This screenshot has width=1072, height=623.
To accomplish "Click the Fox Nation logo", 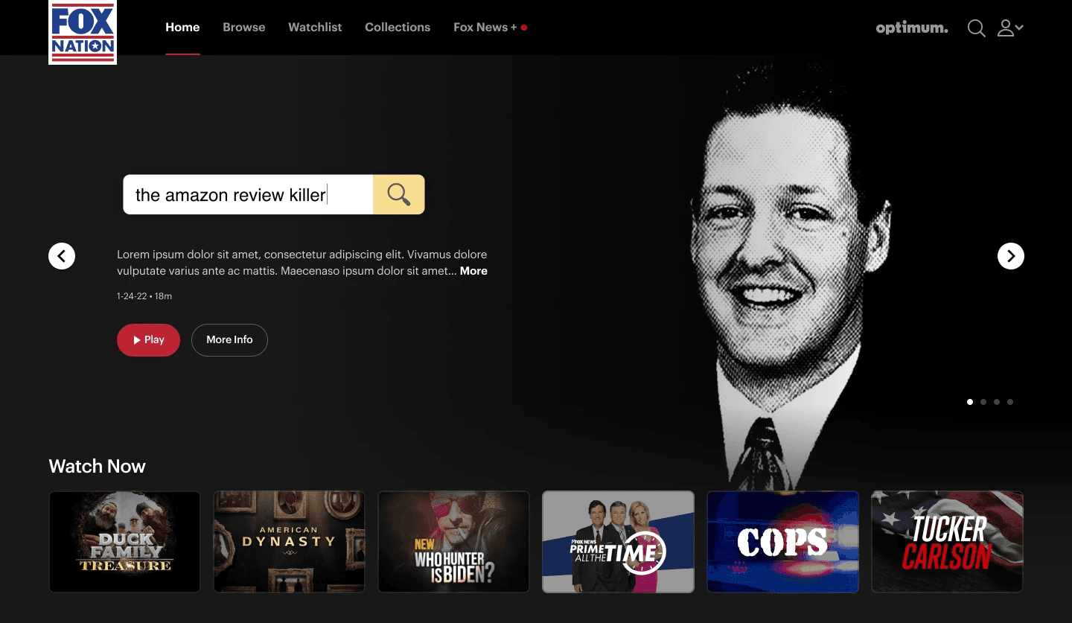I will click(x=83, y=32).
